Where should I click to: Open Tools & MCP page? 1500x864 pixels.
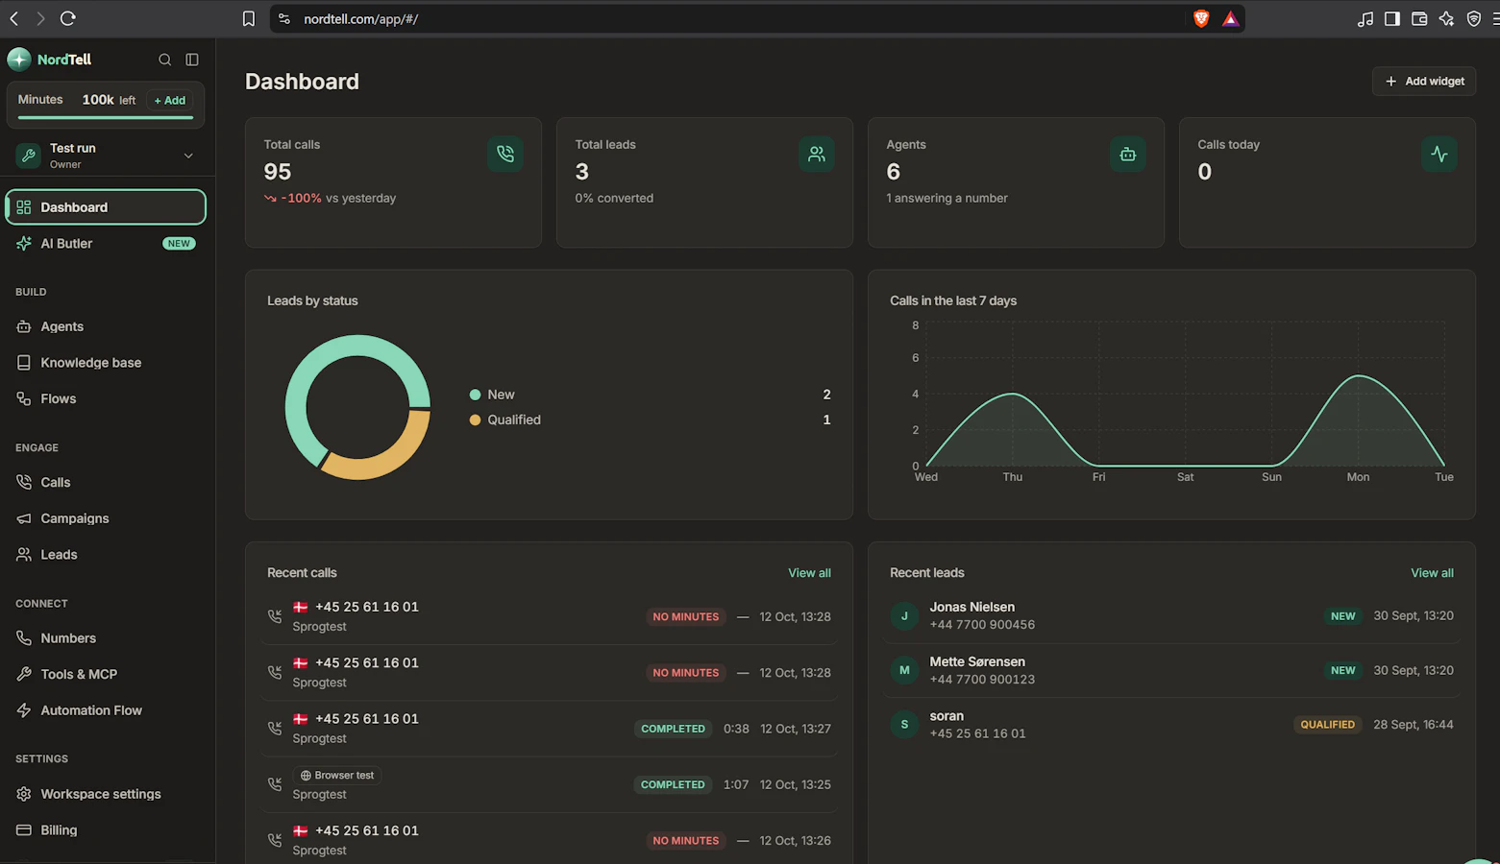106,674
